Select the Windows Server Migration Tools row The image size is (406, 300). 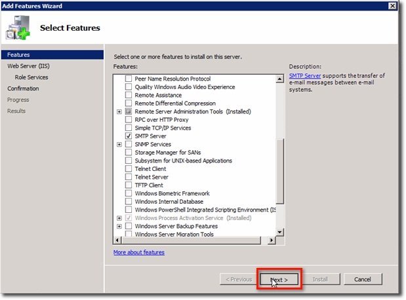(x=174, y=234)
